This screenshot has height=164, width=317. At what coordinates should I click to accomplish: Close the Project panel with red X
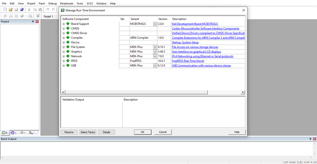(37, 21)
